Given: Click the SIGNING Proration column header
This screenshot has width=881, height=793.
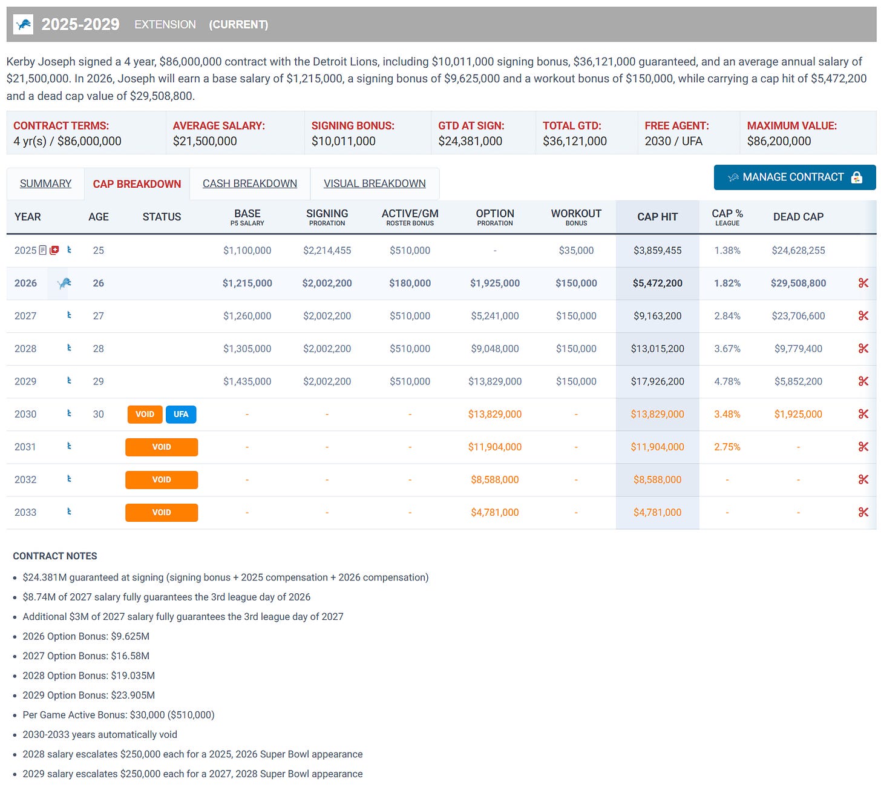Looking at the screenshot, I should [327, 217].
